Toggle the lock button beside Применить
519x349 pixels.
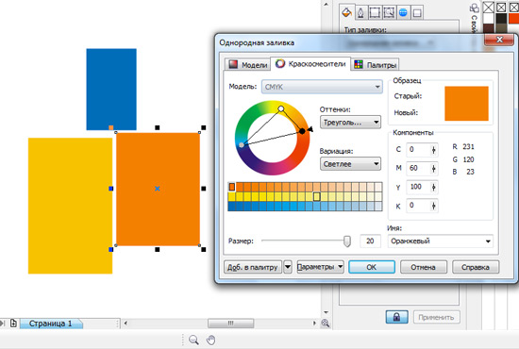click(x=396, y=317)
